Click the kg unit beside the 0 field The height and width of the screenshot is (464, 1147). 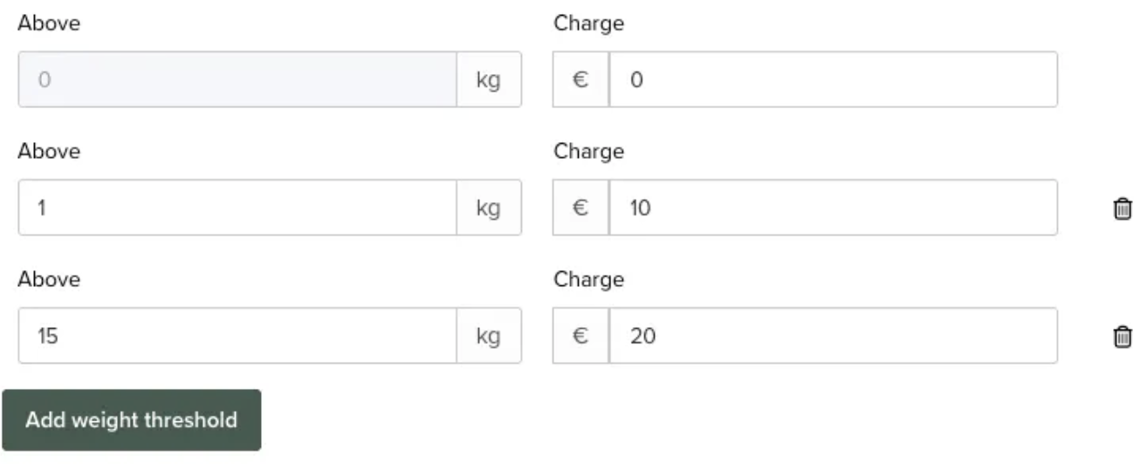(x=489, y=79)
